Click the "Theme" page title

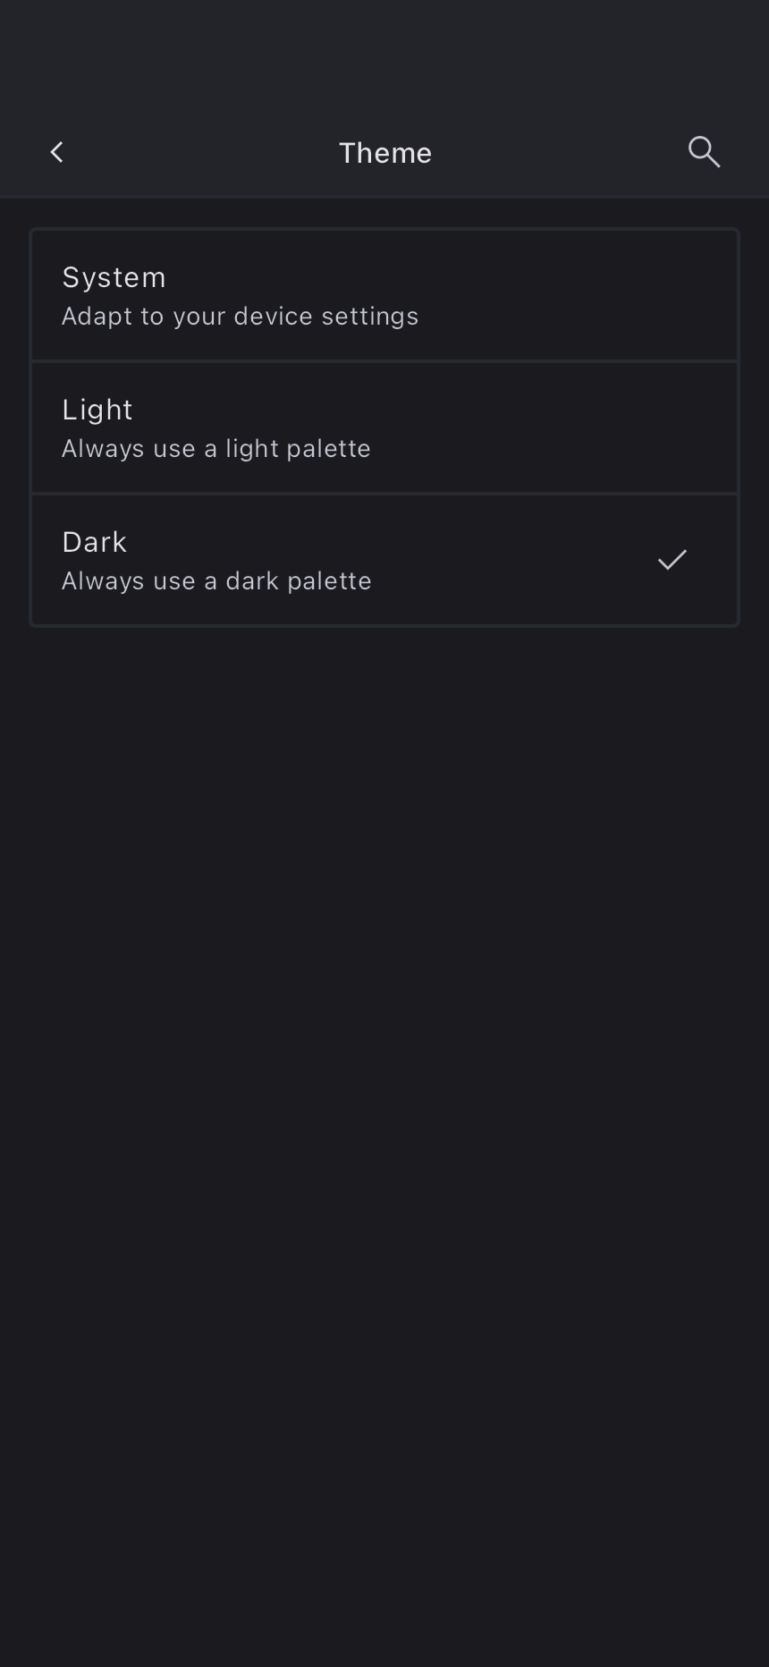[384, 153]
